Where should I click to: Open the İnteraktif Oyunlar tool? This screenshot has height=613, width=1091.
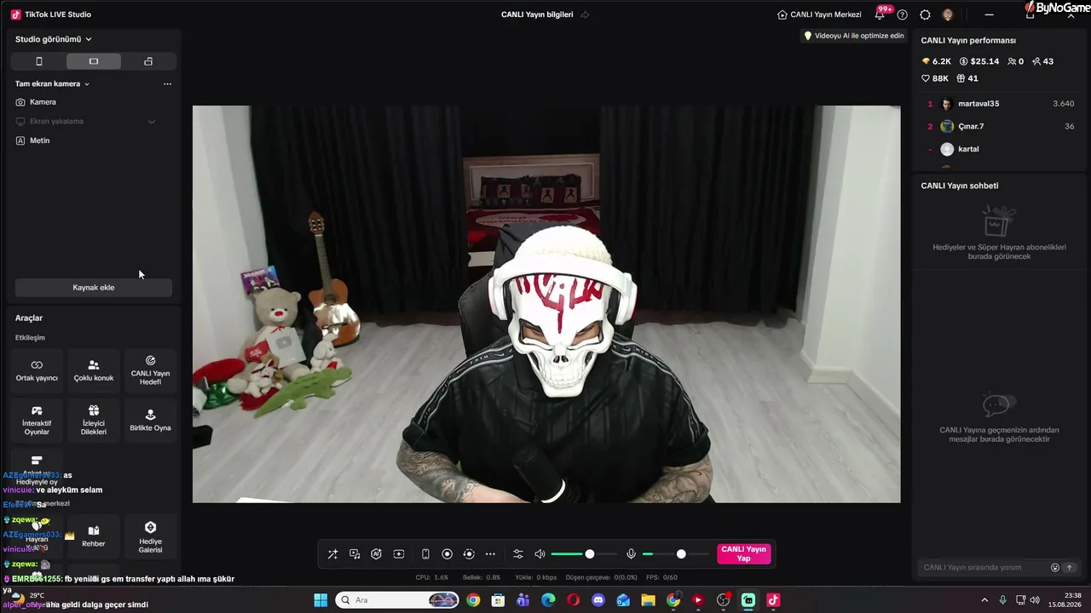tap(37, 420)
